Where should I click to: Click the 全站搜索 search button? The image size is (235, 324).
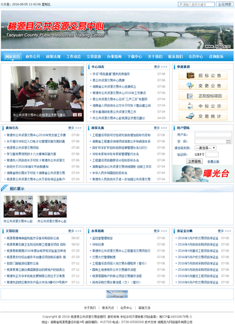tap(224, 4)
